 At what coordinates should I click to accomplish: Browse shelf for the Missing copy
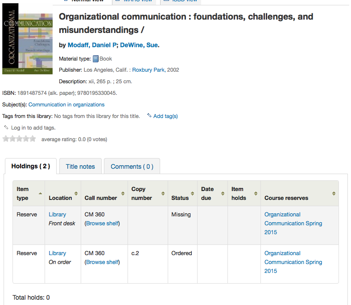point(103,223)
